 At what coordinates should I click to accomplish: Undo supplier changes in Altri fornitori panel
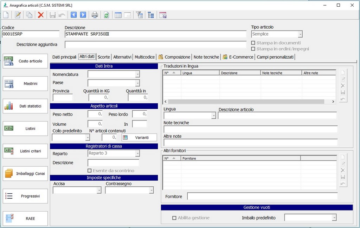[x=343, y=184]
